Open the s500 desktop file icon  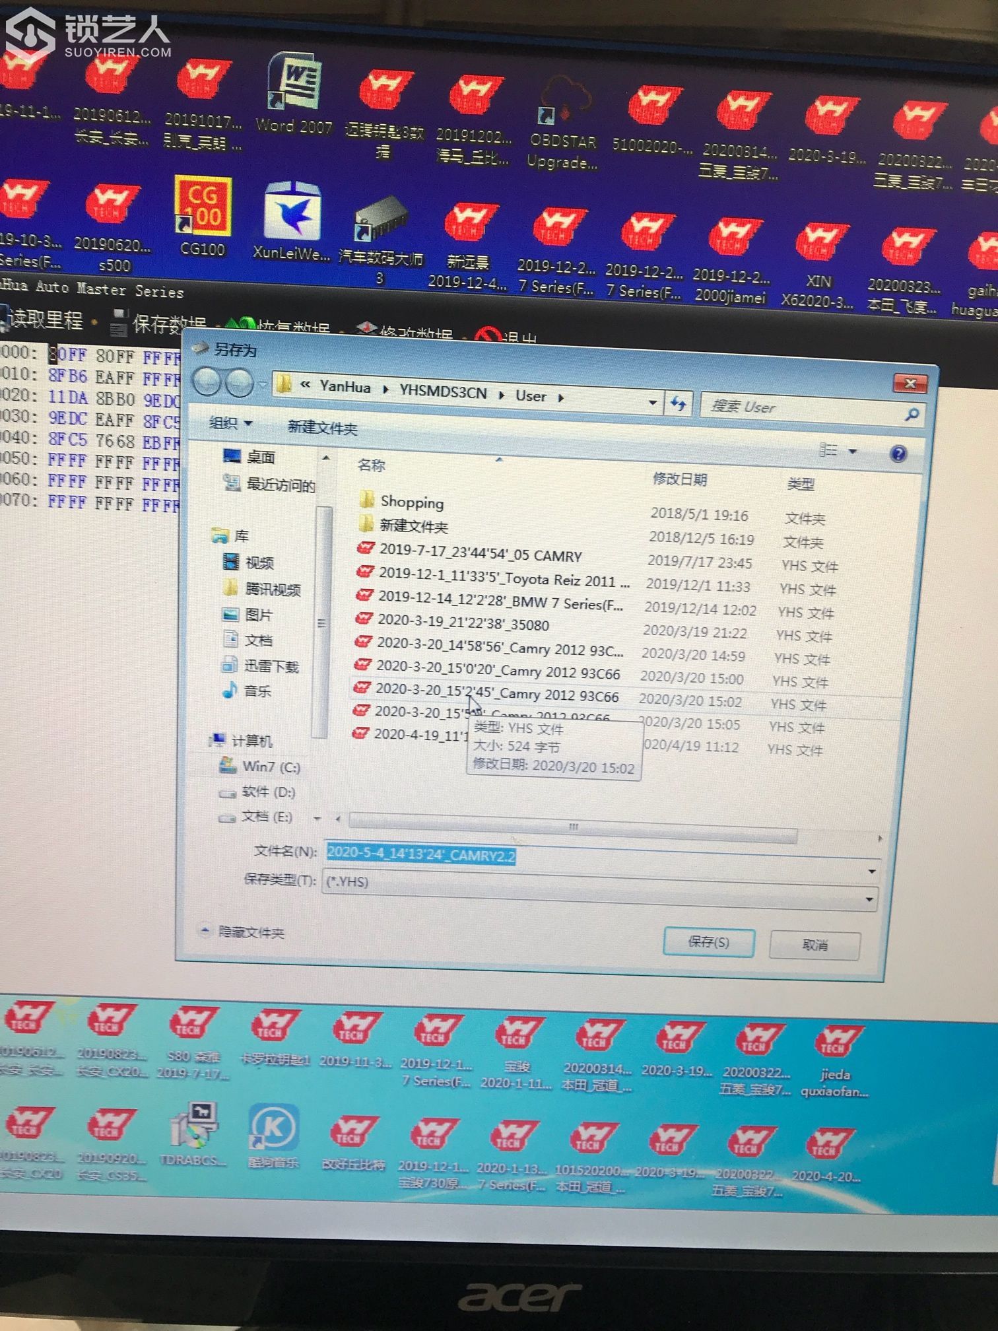tap(113, 228)
